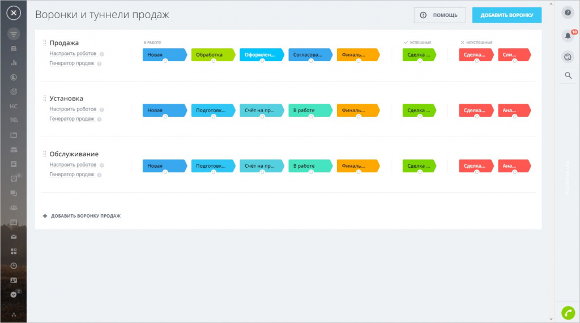Open the target with arrow icon in sidebar
The width and height of the screenshot is (580, 323).
(14, 92)
